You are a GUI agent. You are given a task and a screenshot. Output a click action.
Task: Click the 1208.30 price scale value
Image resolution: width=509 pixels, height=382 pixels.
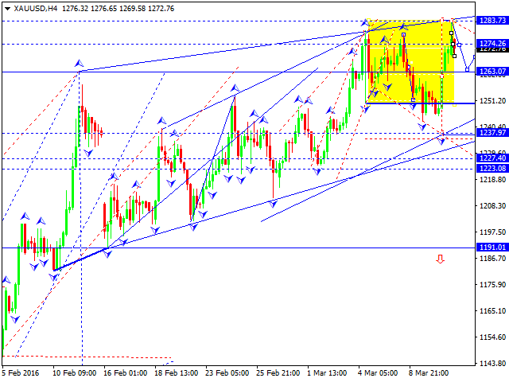pyautogui.click(x=492, y=205)
